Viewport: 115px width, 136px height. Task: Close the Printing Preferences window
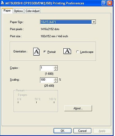pos(110,3)
